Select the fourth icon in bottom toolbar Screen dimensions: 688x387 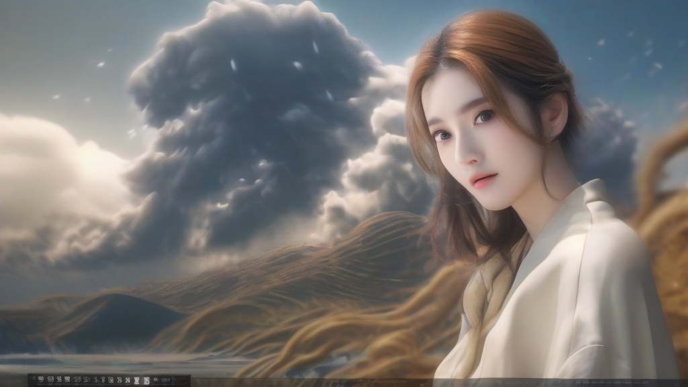(59, 380)
